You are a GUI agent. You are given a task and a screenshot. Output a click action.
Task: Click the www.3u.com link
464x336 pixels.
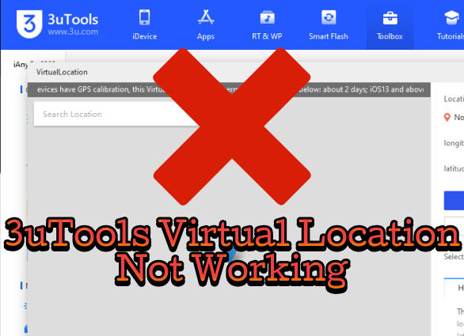click(73, 32)
